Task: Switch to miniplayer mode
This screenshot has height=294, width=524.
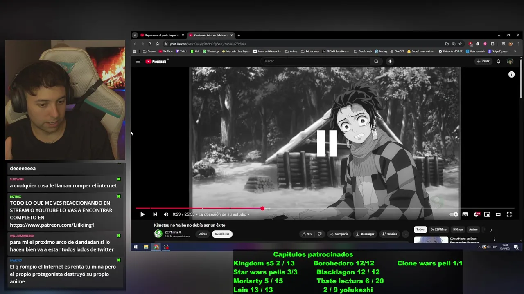Action: [487, 214]
